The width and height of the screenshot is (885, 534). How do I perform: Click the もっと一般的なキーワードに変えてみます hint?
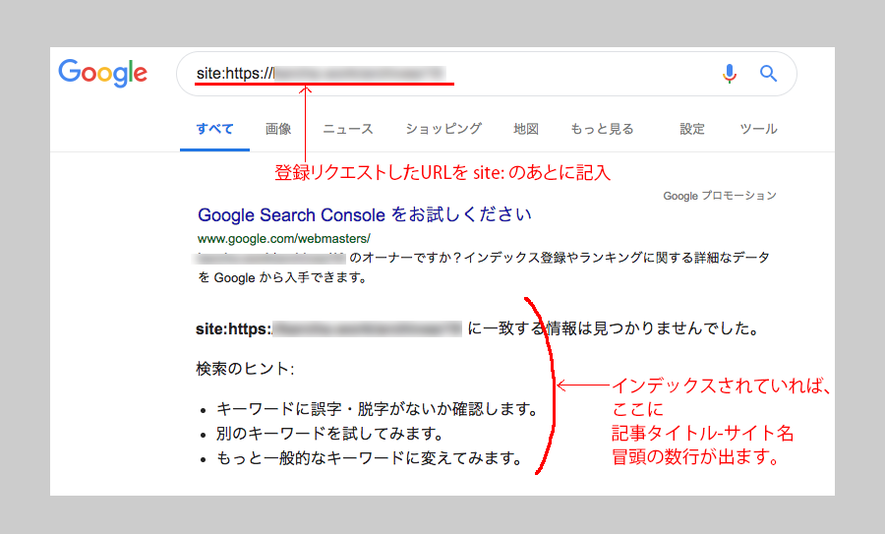[x=369, y=457]
